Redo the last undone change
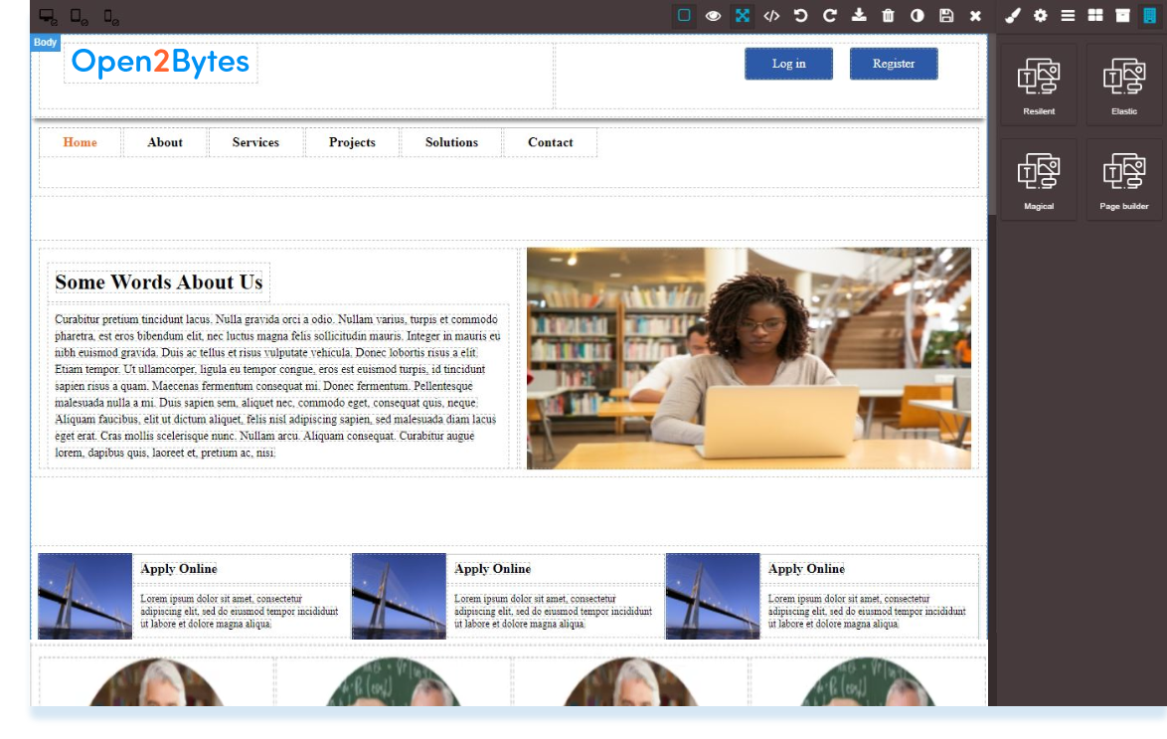Viewport: 1167px width, 739px height. tap(830, 16)
